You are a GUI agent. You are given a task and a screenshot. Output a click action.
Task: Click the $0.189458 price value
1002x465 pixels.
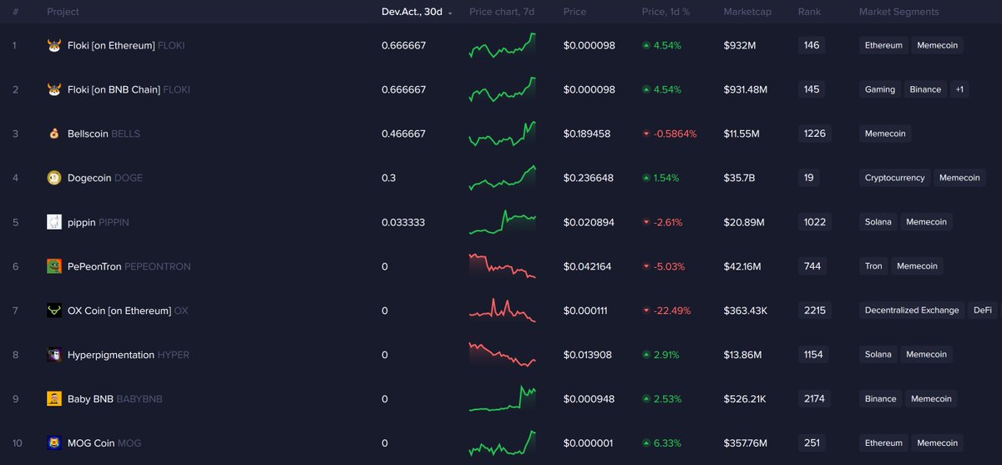point(587,134)
